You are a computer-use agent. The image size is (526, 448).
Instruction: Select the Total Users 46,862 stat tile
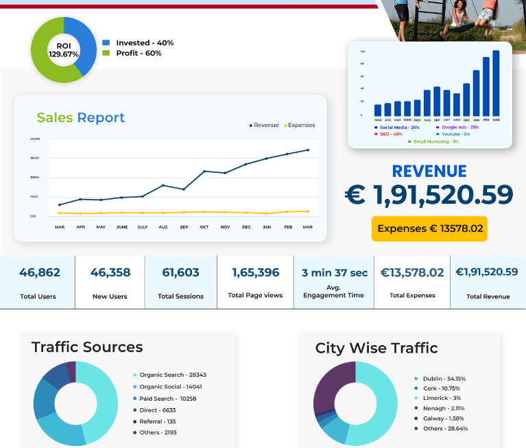(38, 282)
